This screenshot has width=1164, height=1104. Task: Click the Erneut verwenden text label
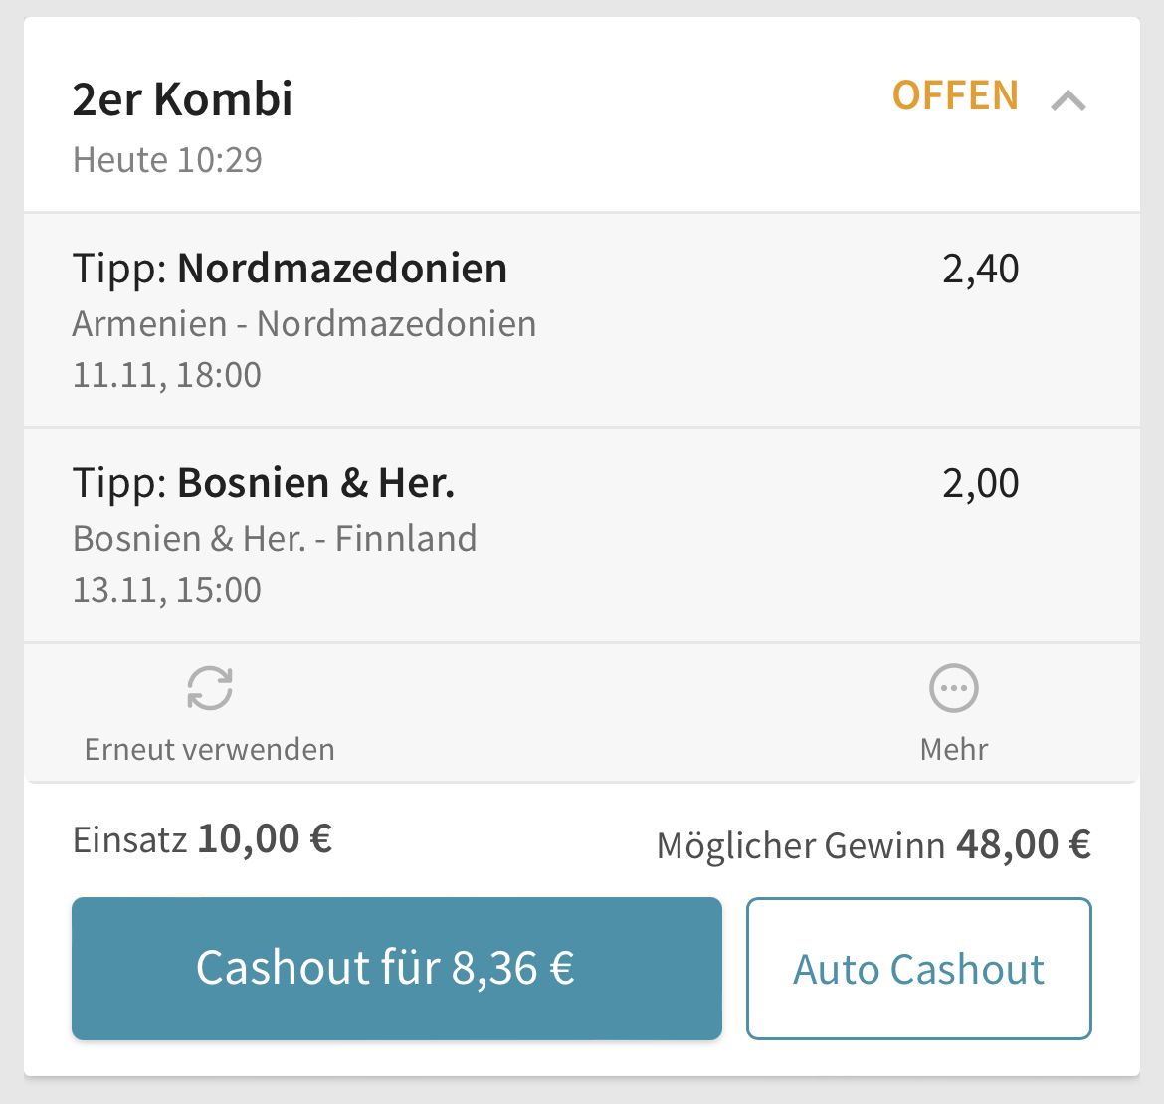point(210,749)
